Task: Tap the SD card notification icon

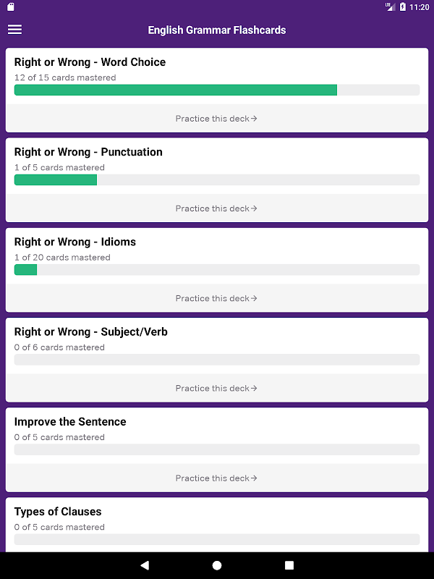Action: pos(9,7)
